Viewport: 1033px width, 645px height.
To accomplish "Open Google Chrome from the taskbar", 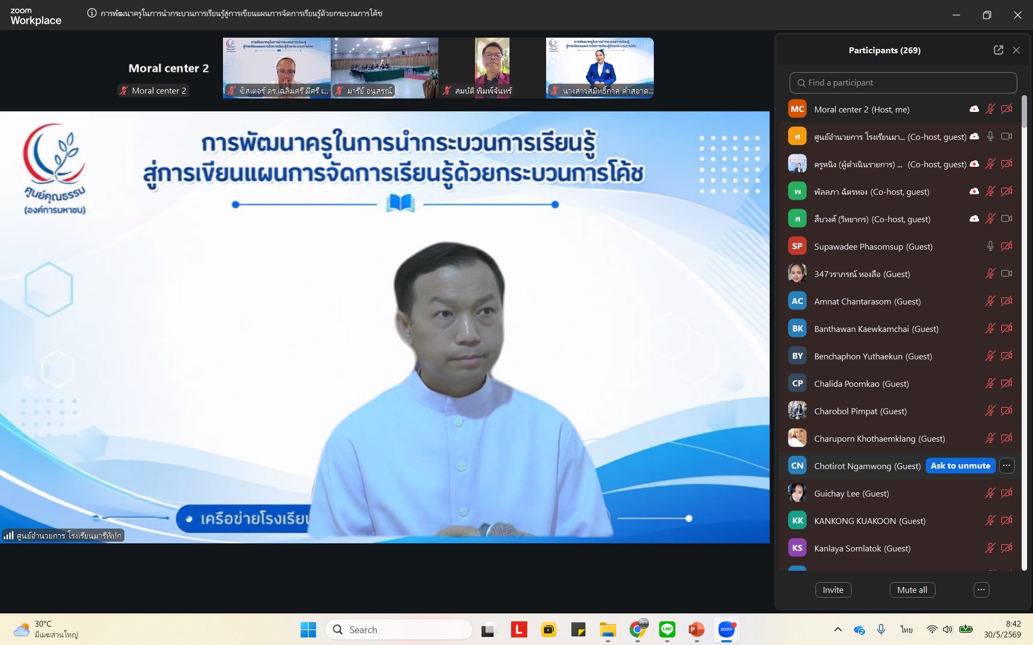I will click(638, 629).
